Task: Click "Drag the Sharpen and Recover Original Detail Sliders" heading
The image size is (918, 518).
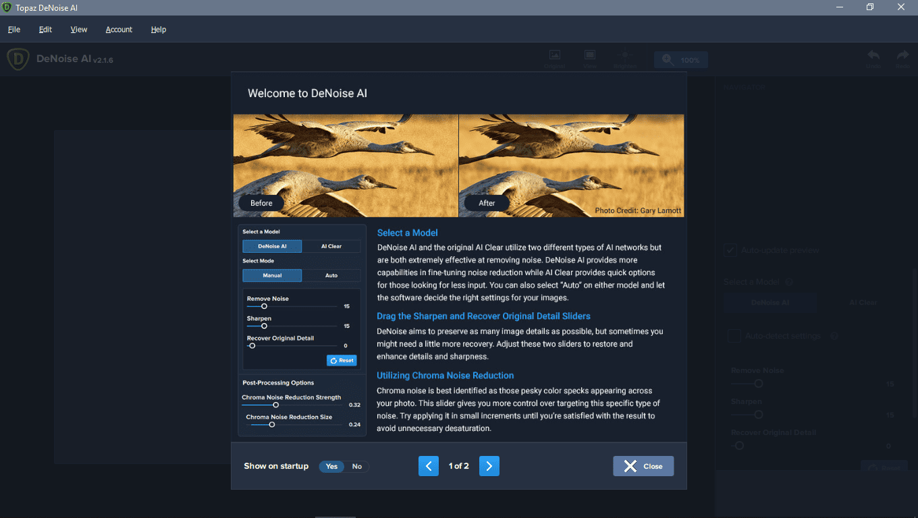Action: (x=484, y=316)
